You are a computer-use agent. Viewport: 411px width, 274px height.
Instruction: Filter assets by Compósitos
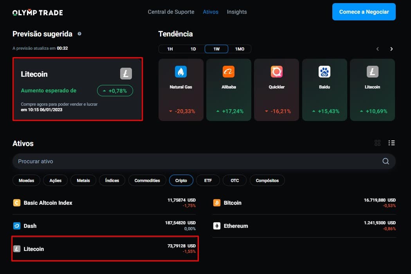267,180
